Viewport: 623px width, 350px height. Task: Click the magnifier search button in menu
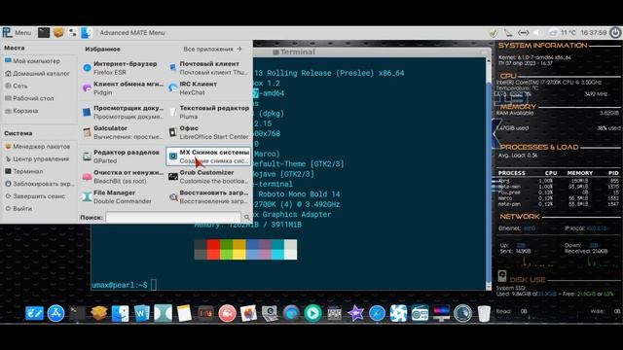pos(246,217)
